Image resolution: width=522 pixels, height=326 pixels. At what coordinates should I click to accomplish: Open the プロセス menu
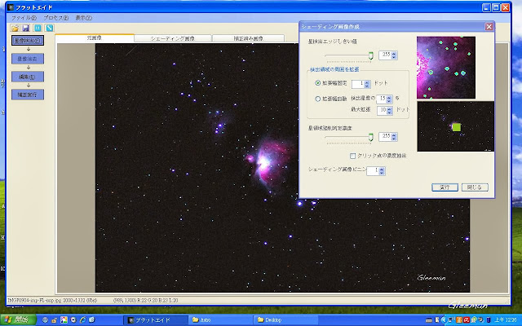56,18
